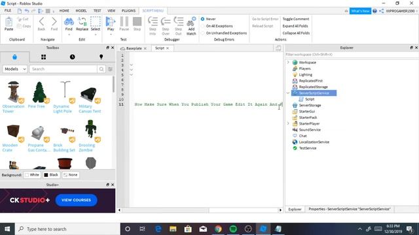Click the undo arrow in quick access bar
This screenshot has height=235, width=419.
27,11
